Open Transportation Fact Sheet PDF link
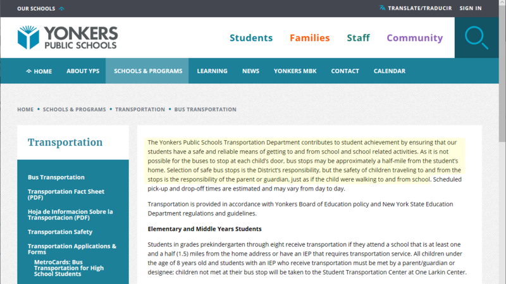506x284 pixels. tap(66, 194)
